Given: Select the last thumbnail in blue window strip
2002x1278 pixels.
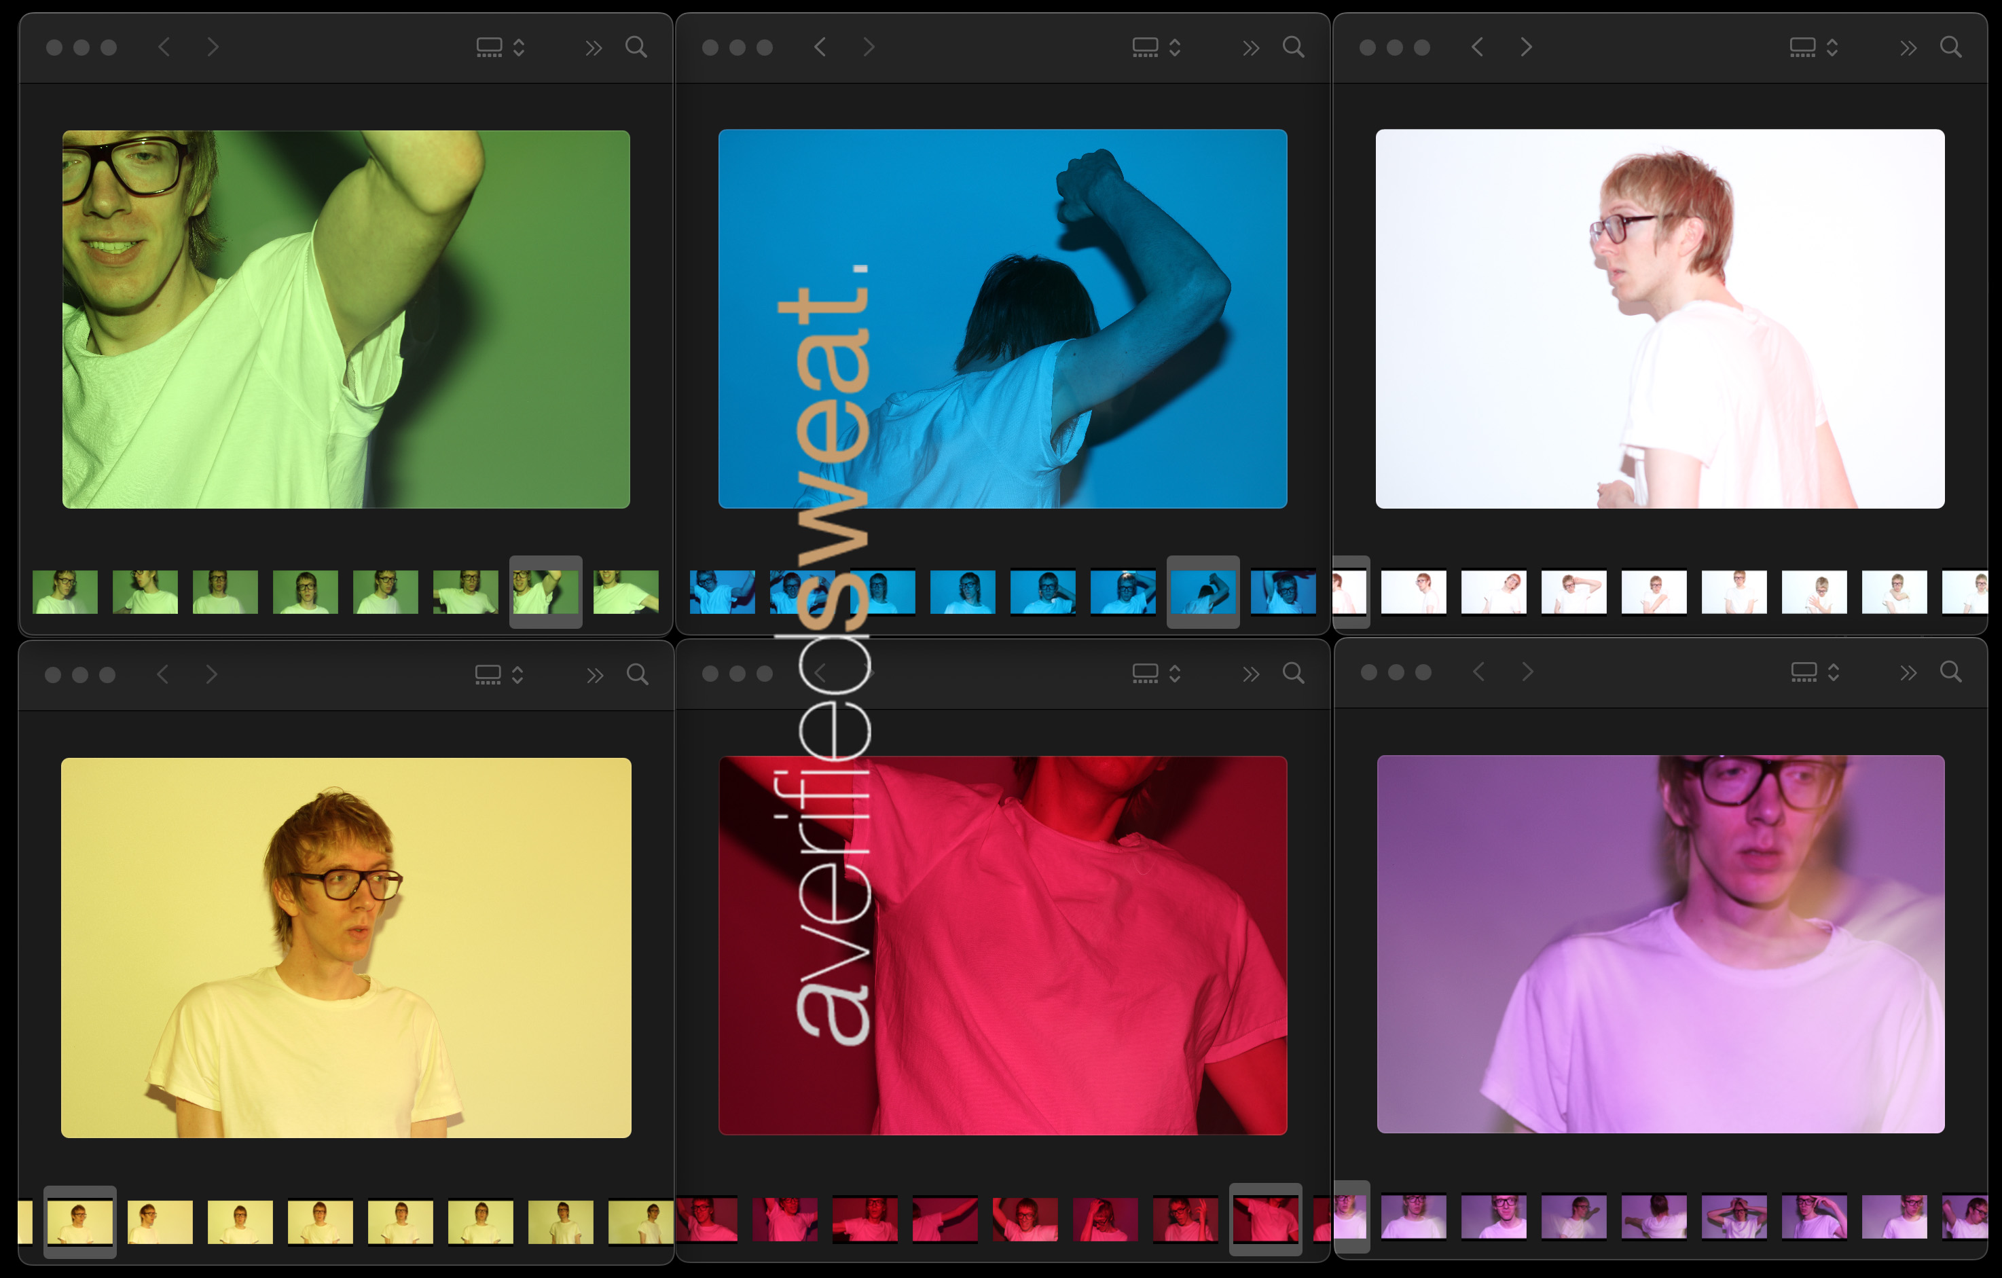Looking at the screenshot, I should pyautogui.click(x=1284, y=592).
